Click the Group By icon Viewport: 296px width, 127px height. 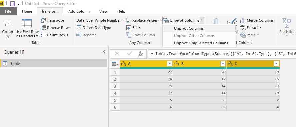pyautogui.click(x=8, y=23)
